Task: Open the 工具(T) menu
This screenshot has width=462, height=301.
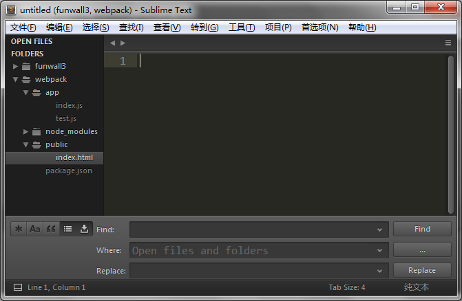Action: (242, 27)
